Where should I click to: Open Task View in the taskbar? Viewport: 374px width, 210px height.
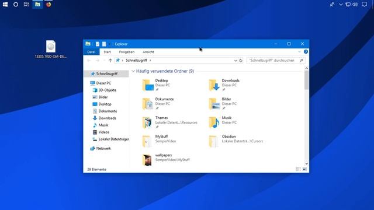26,4
